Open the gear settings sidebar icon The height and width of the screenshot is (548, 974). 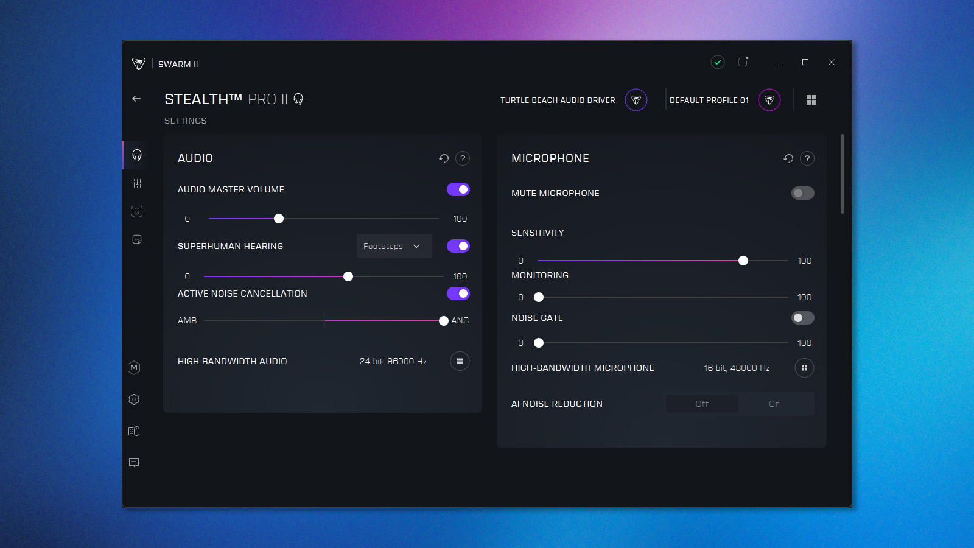coord(134,399)
